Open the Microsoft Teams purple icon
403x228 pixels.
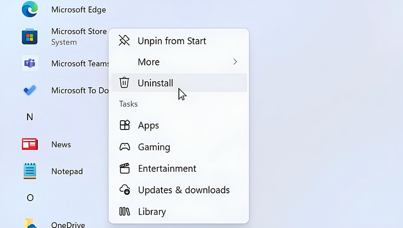(x=30, y=63)
